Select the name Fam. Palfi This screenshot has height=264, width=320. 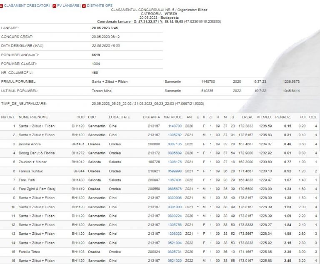27,180
